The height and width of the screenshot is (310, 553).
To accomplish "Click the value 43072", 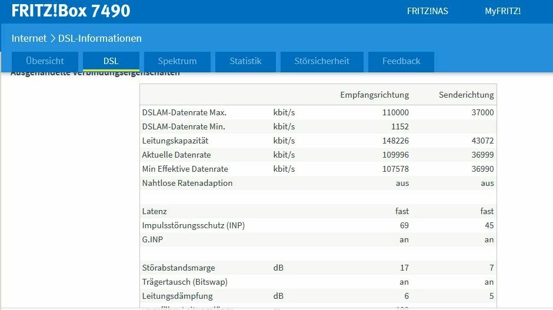I will [482, 141].
